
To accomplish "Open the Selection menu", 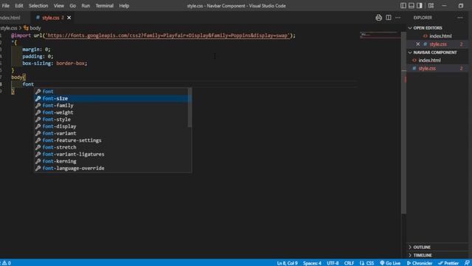I will (x=38, y=6).
